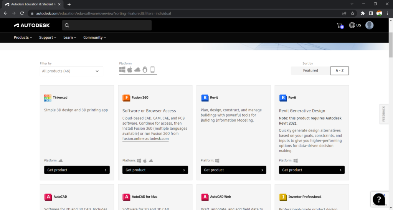Click the Inventor Professional title
This screenshot has width=393, height=210.
click(x=305, y=197)
